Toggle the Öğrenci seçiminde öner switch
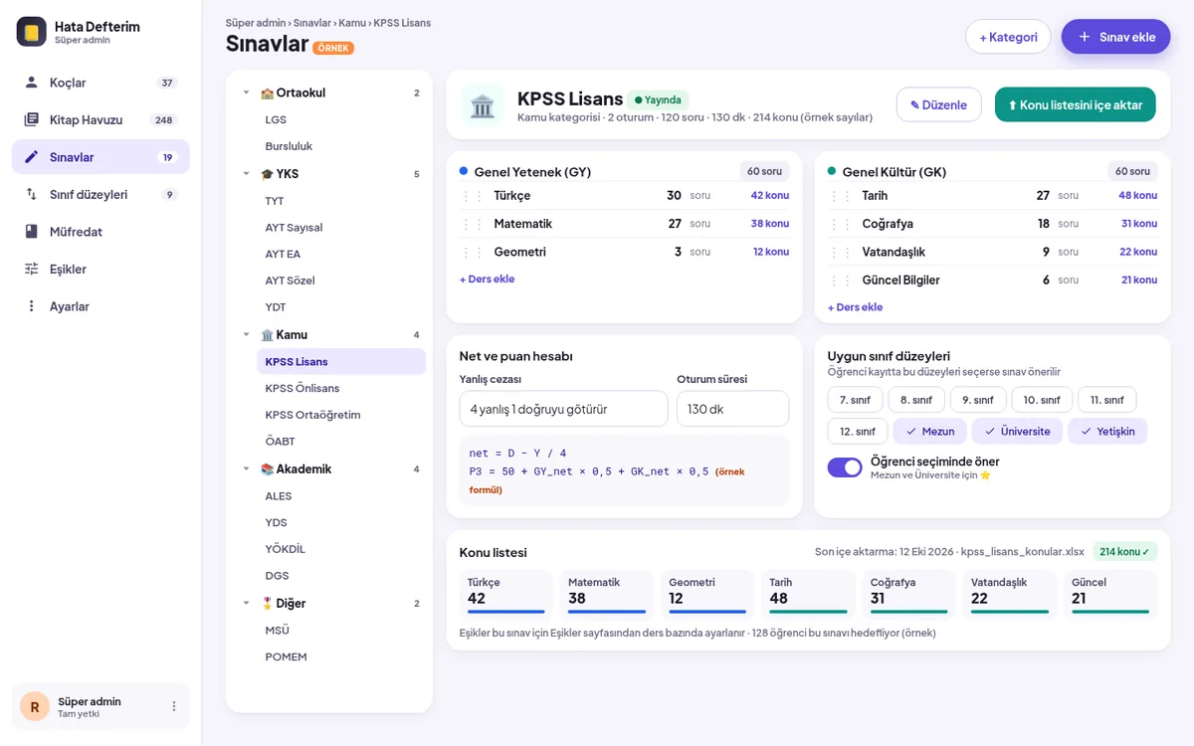This screenshot has width=1194, height=746. point(845,467)
